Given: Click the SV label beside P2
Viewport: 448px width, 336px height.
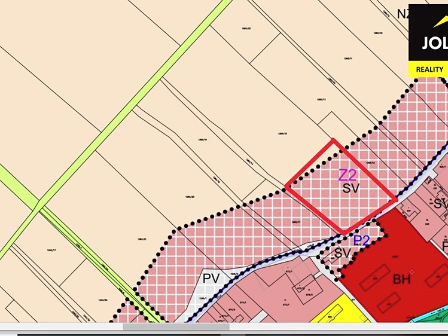Looking at the screenshot, I should [342, 253].
